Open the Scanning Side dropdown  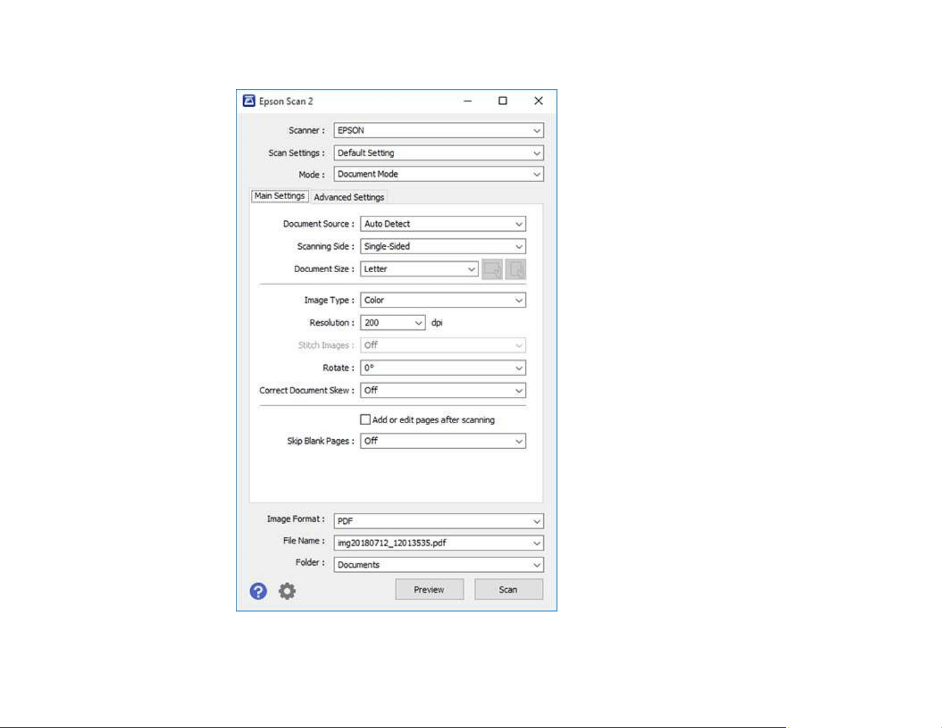[443, 247]
